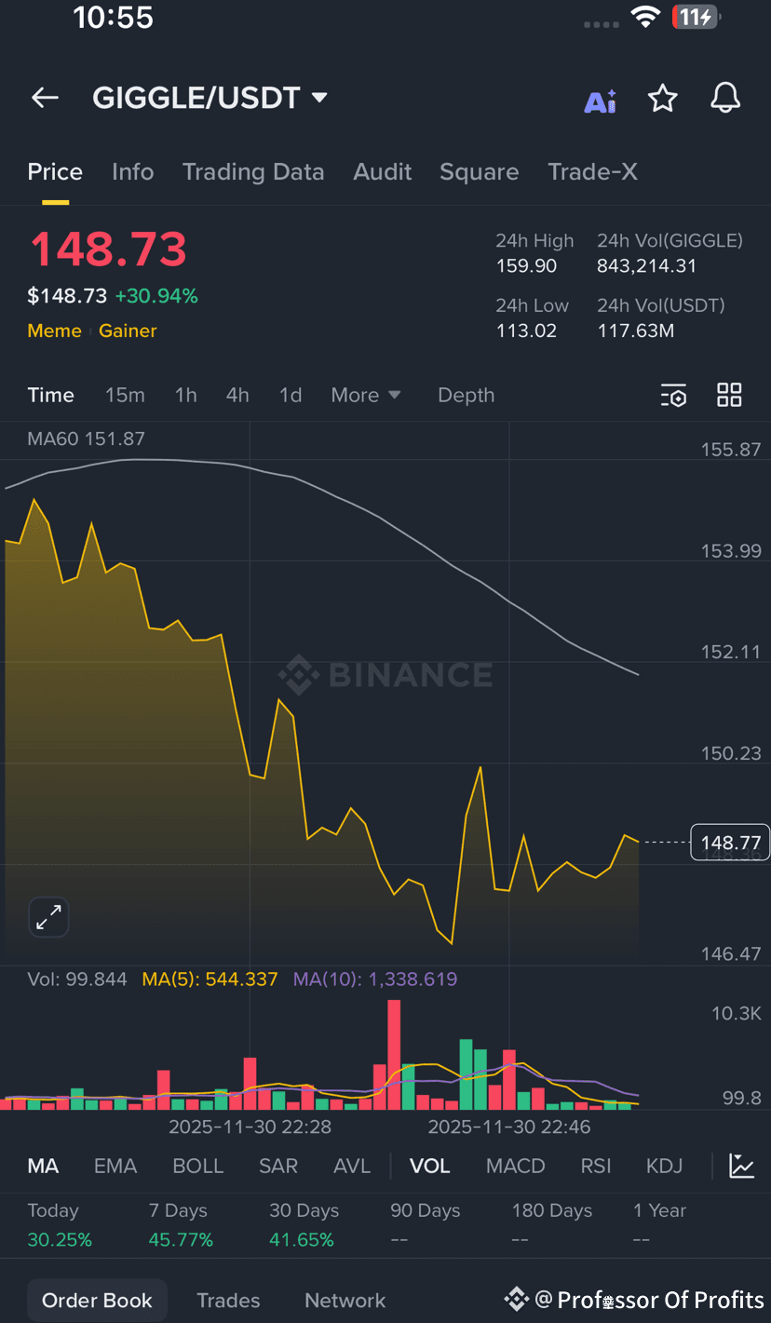Open the Depth chart view
This screenshot has width=771, height=1323.
[466, 395]
